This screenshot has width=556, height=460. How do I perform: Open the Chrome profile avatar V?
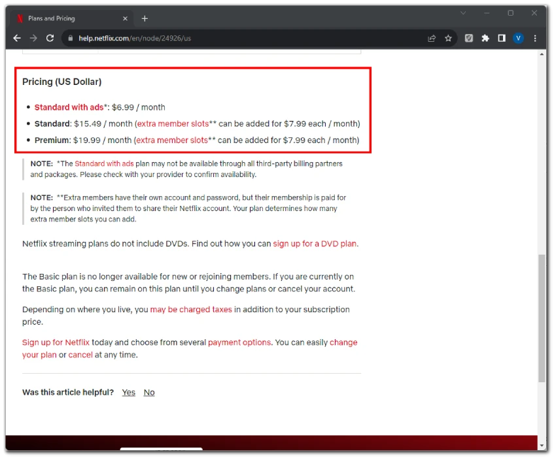[518, 39]
